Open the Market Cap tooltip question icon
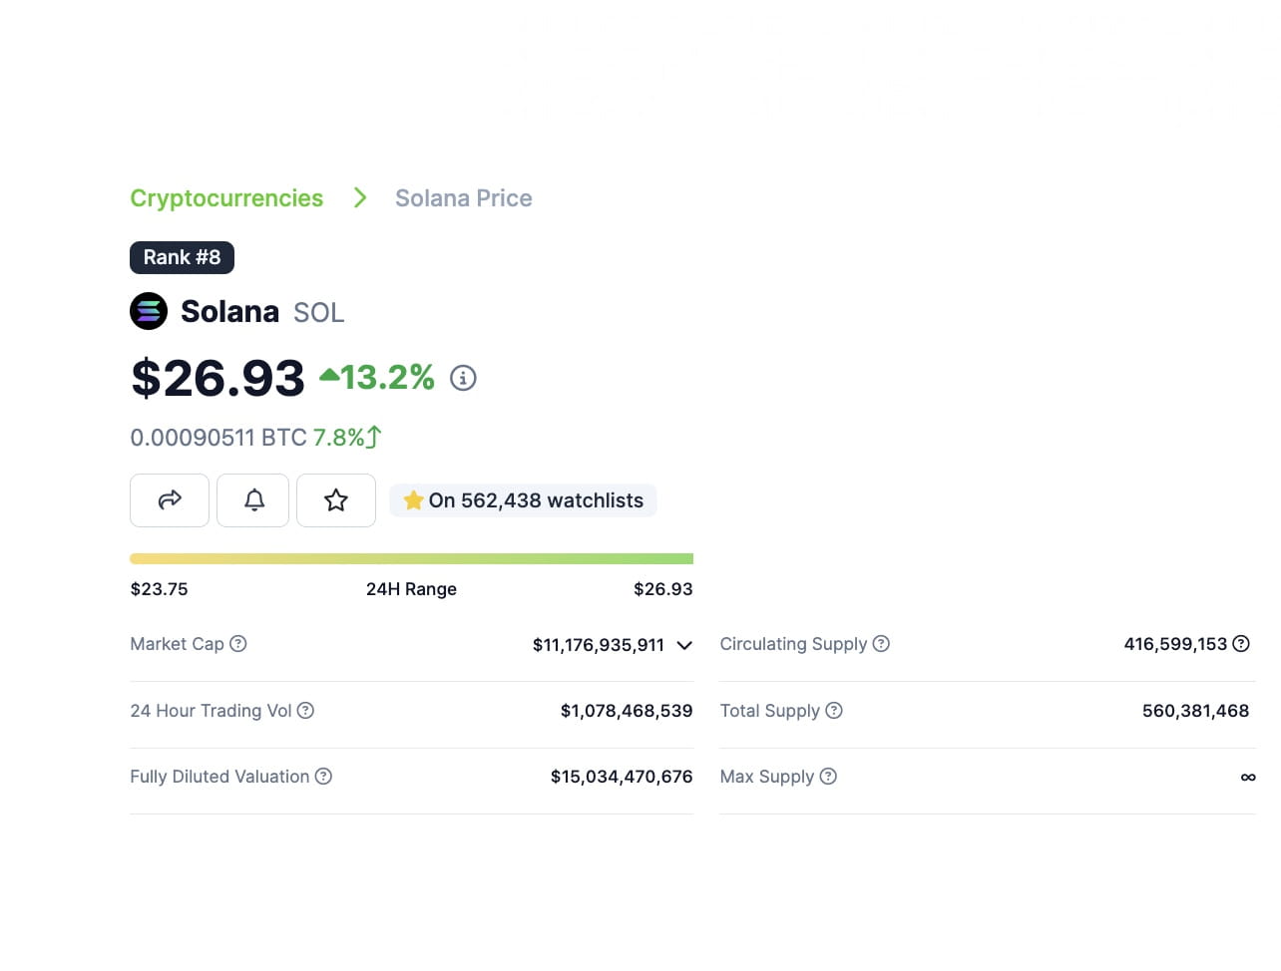 pyautogui.click(x=238, y=643)
